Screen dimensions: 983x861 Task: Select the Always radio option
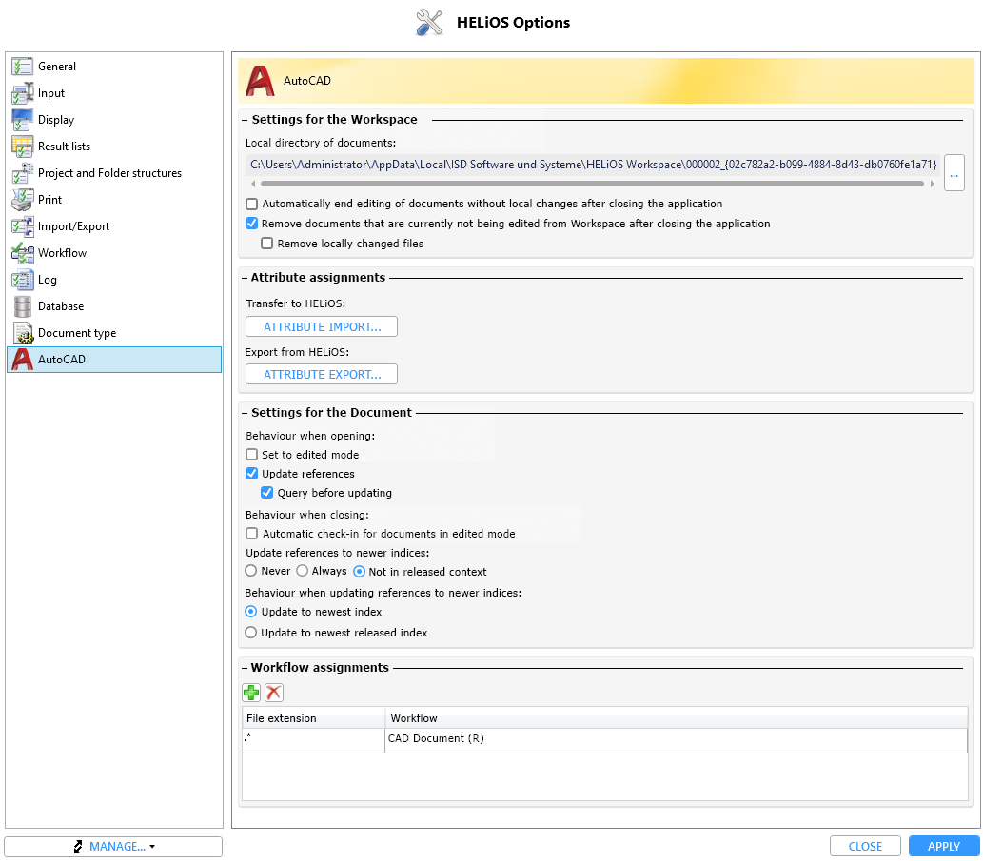(x=303, y=571)
